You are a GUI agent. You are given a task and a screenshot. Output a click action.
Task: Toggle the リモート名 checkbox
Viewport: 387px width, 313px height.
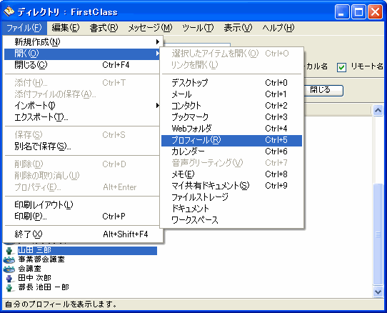coord(341,67)
